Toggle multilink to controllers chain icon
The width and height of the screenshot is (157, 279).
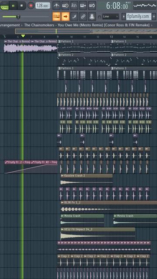[83, 17]
